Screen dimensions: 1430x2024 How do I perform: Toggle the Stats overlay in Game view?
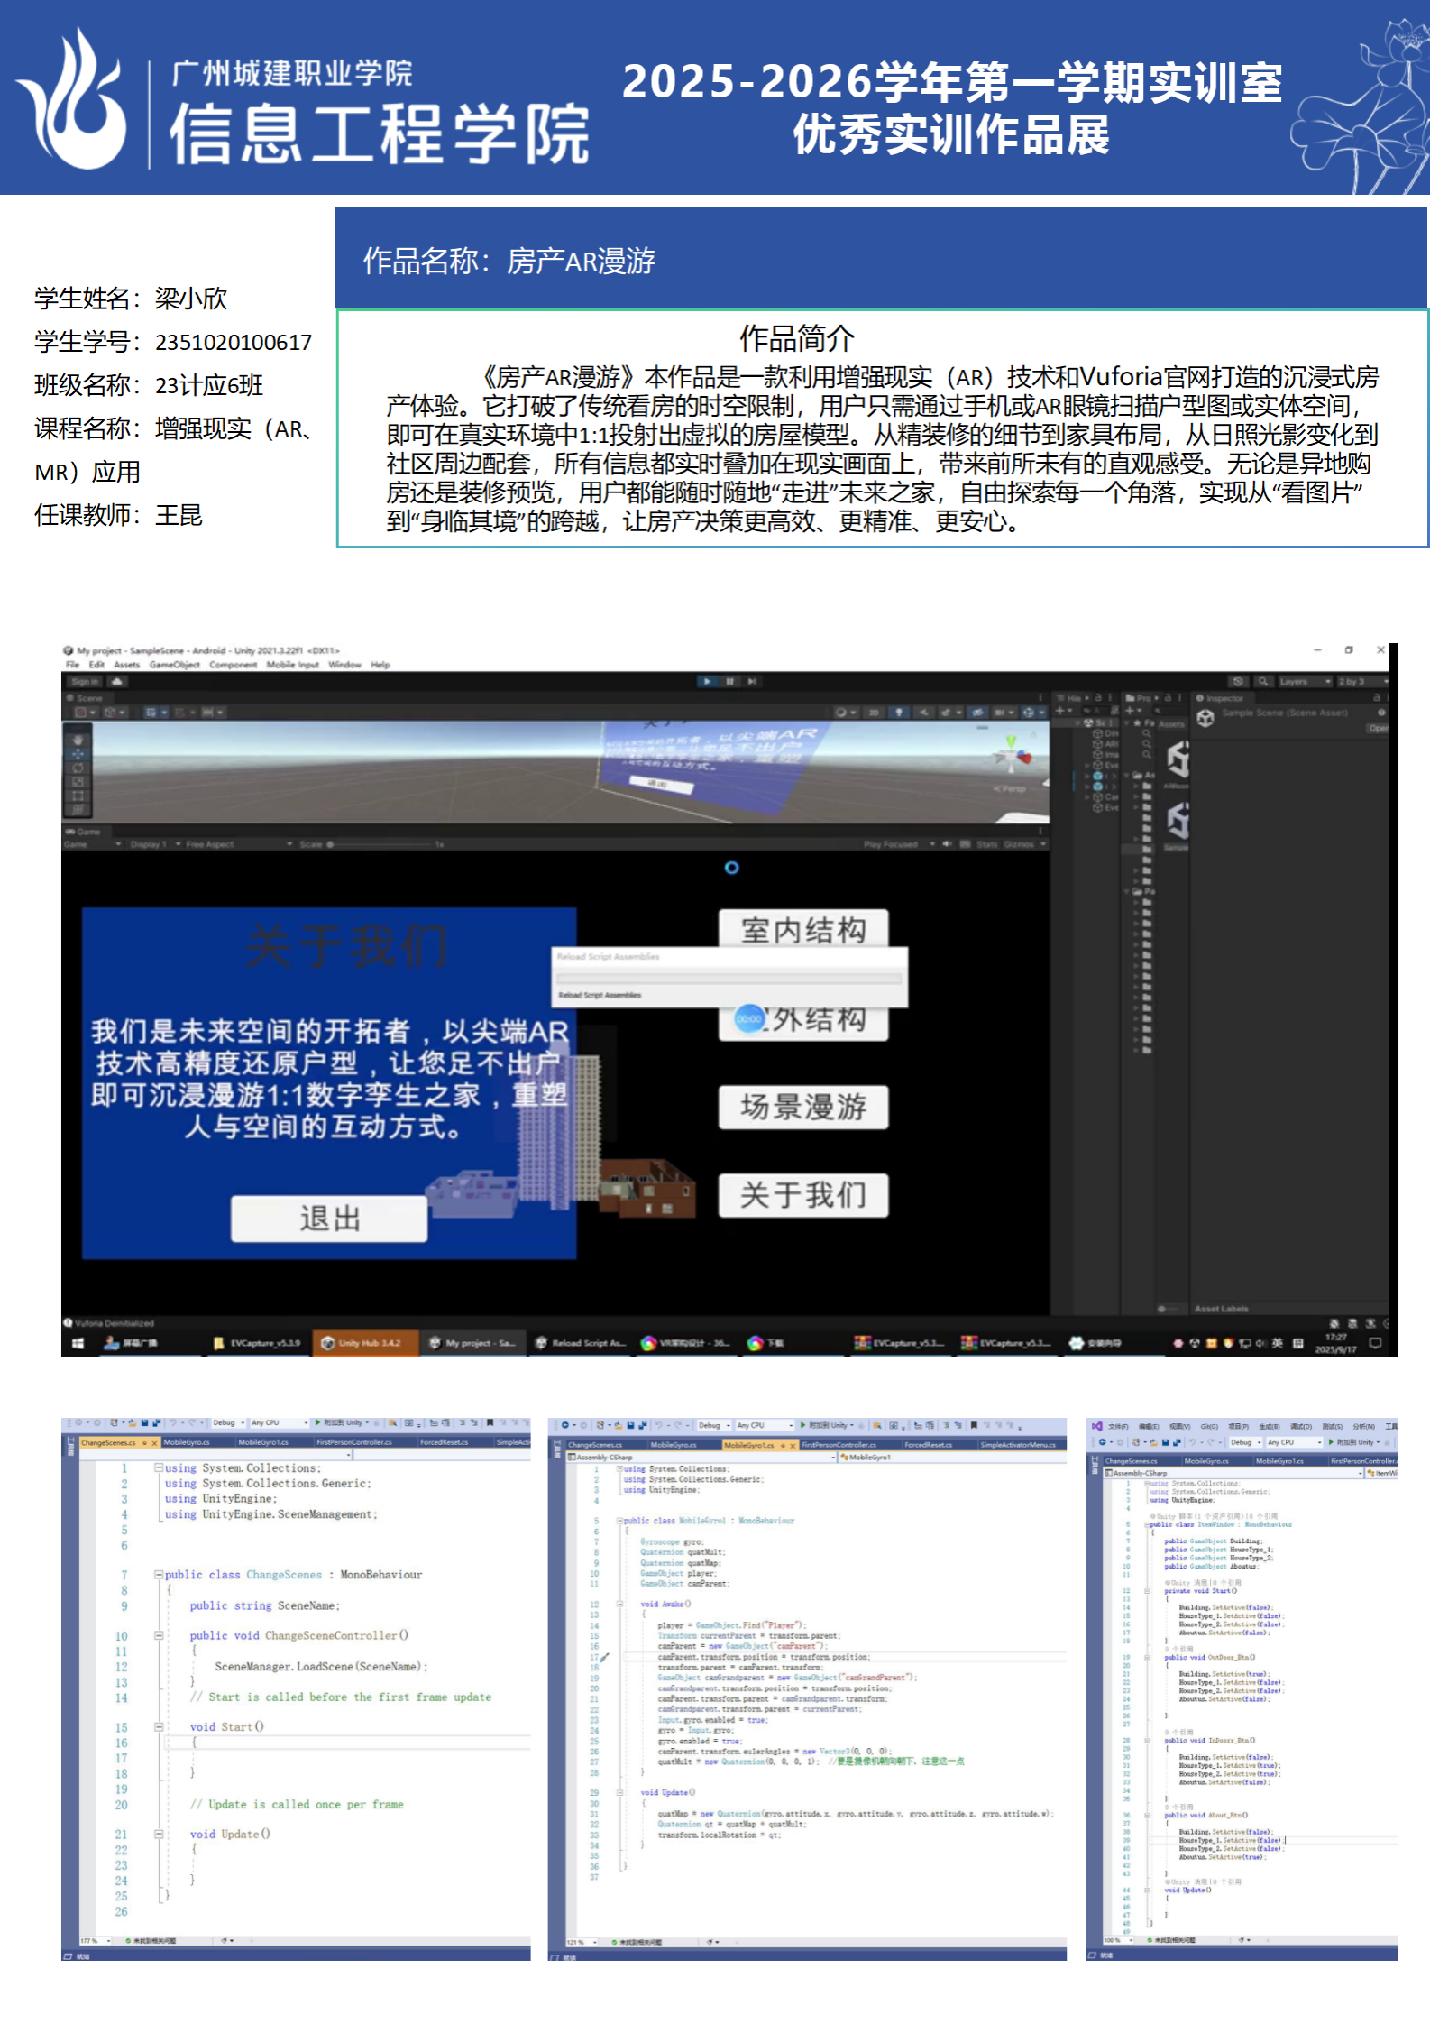coord(987,844)
